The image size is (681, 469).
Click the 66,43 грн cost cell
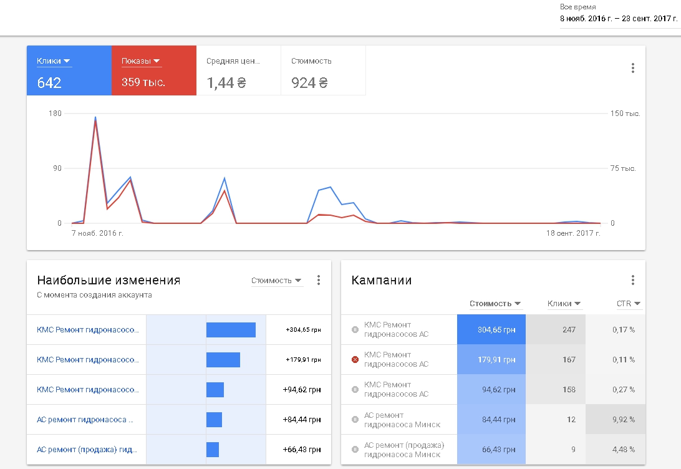pyautogui.click(x=491, y=450)
